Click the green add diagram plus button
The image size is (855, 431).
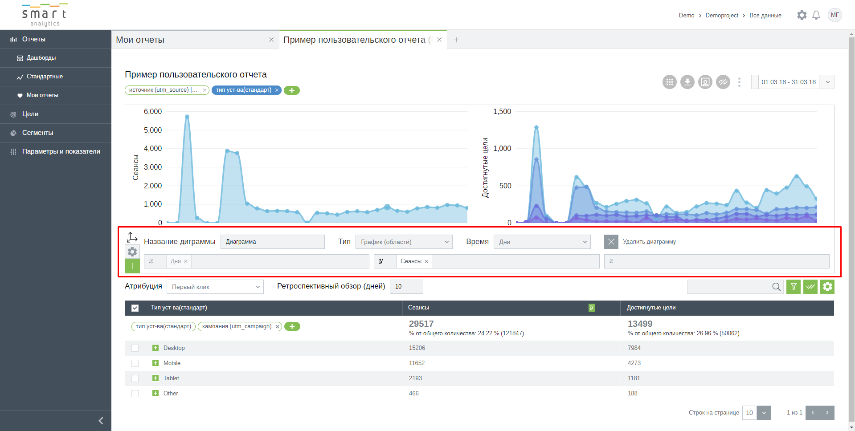click(132, 266)
